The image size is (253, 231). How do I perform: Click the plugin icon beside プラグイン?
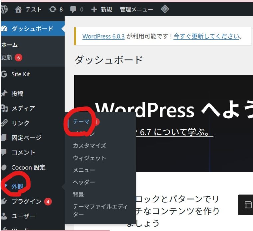click(4, 201)
